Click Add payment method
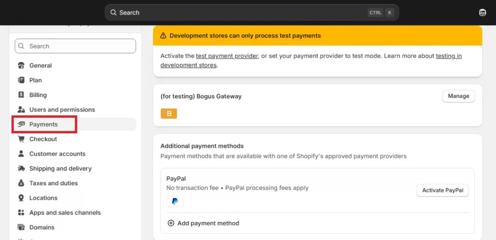 [x=203, y=223]
